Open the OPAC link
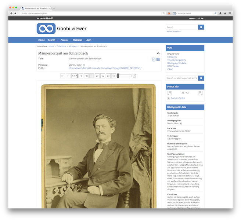 pos(170,69)
